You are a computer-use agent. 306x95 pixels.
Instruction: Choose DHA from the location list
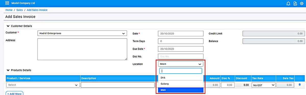coord(181,78)
